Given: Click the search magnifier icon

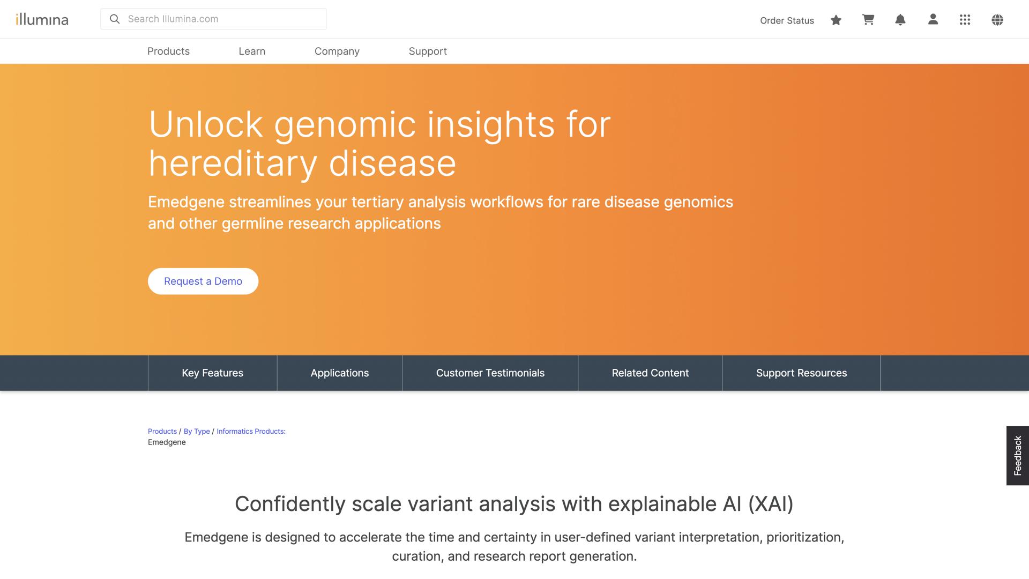Looking at the screenshot, I should 114,19.
